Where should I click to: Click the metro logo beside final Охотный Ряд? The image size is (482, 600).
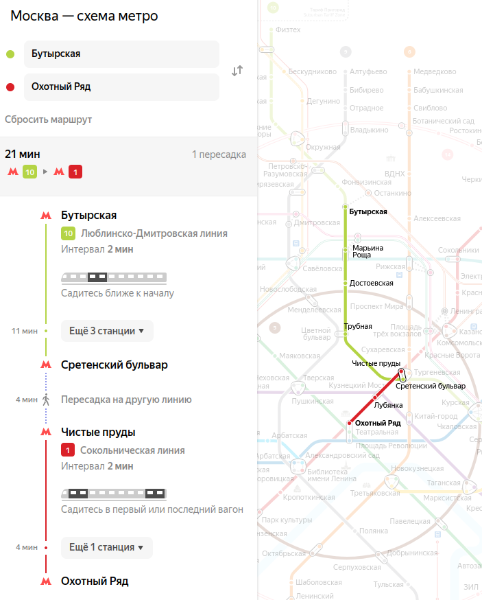click(46, 581)
